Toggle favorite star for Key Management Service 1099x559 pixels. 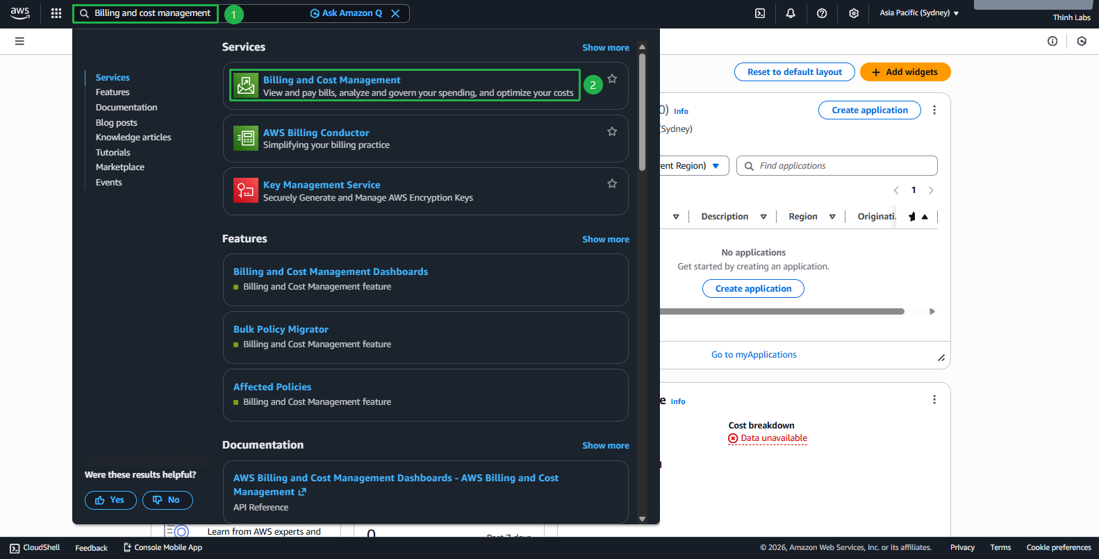[x=612, y=184]
